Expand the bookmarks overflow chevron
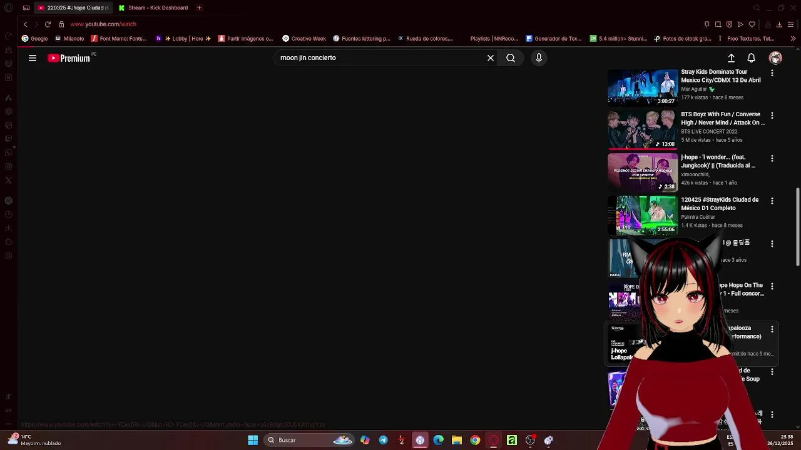Image resolution: width=801 pixels, height=450 pixels. (793, 38)
